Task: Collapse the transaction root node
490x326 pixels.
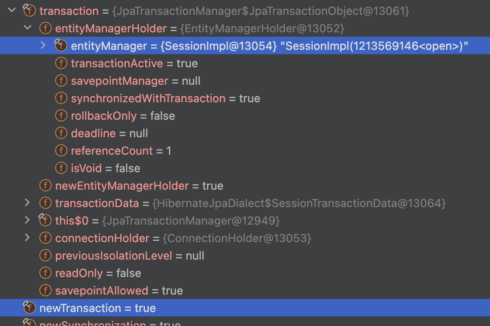Action: pyautogui.click(x=12, y=10)
